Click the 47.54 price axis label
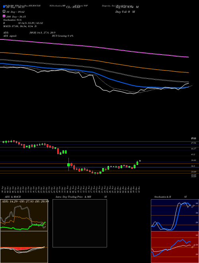The height and width of the screenshot is (263, 199). (194, 143)
